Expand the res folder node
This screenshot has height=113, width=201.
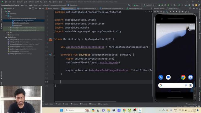pos(6,32)
